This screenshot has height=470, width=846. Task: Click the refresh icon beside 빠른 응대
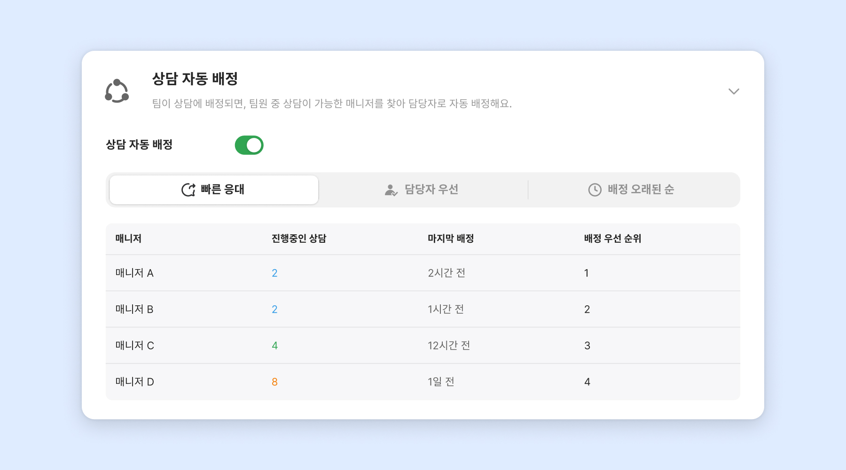click(x=188, y=190)
